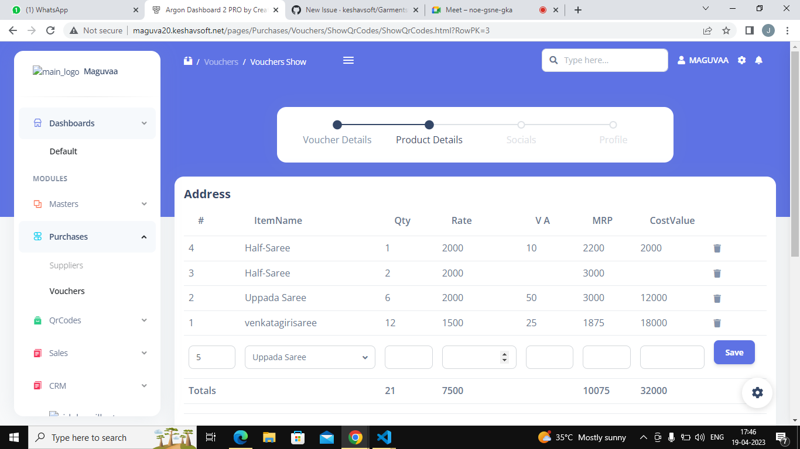This screenshot has width=800, height=449.
Task: Click the Save button
Action: click(734, 352)
